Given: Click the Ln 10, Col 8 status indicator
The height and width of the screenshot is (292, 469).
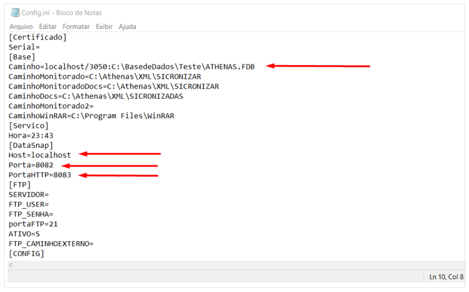Looking at the screenshot, I should tap(447, 277).
